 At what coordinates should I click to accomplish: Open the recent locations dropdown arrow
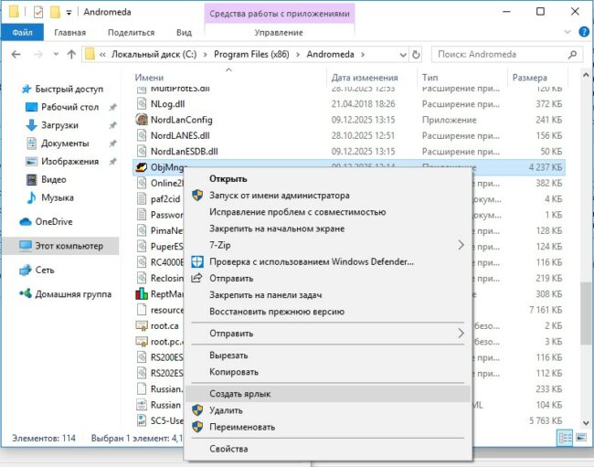tap(53, 55)
